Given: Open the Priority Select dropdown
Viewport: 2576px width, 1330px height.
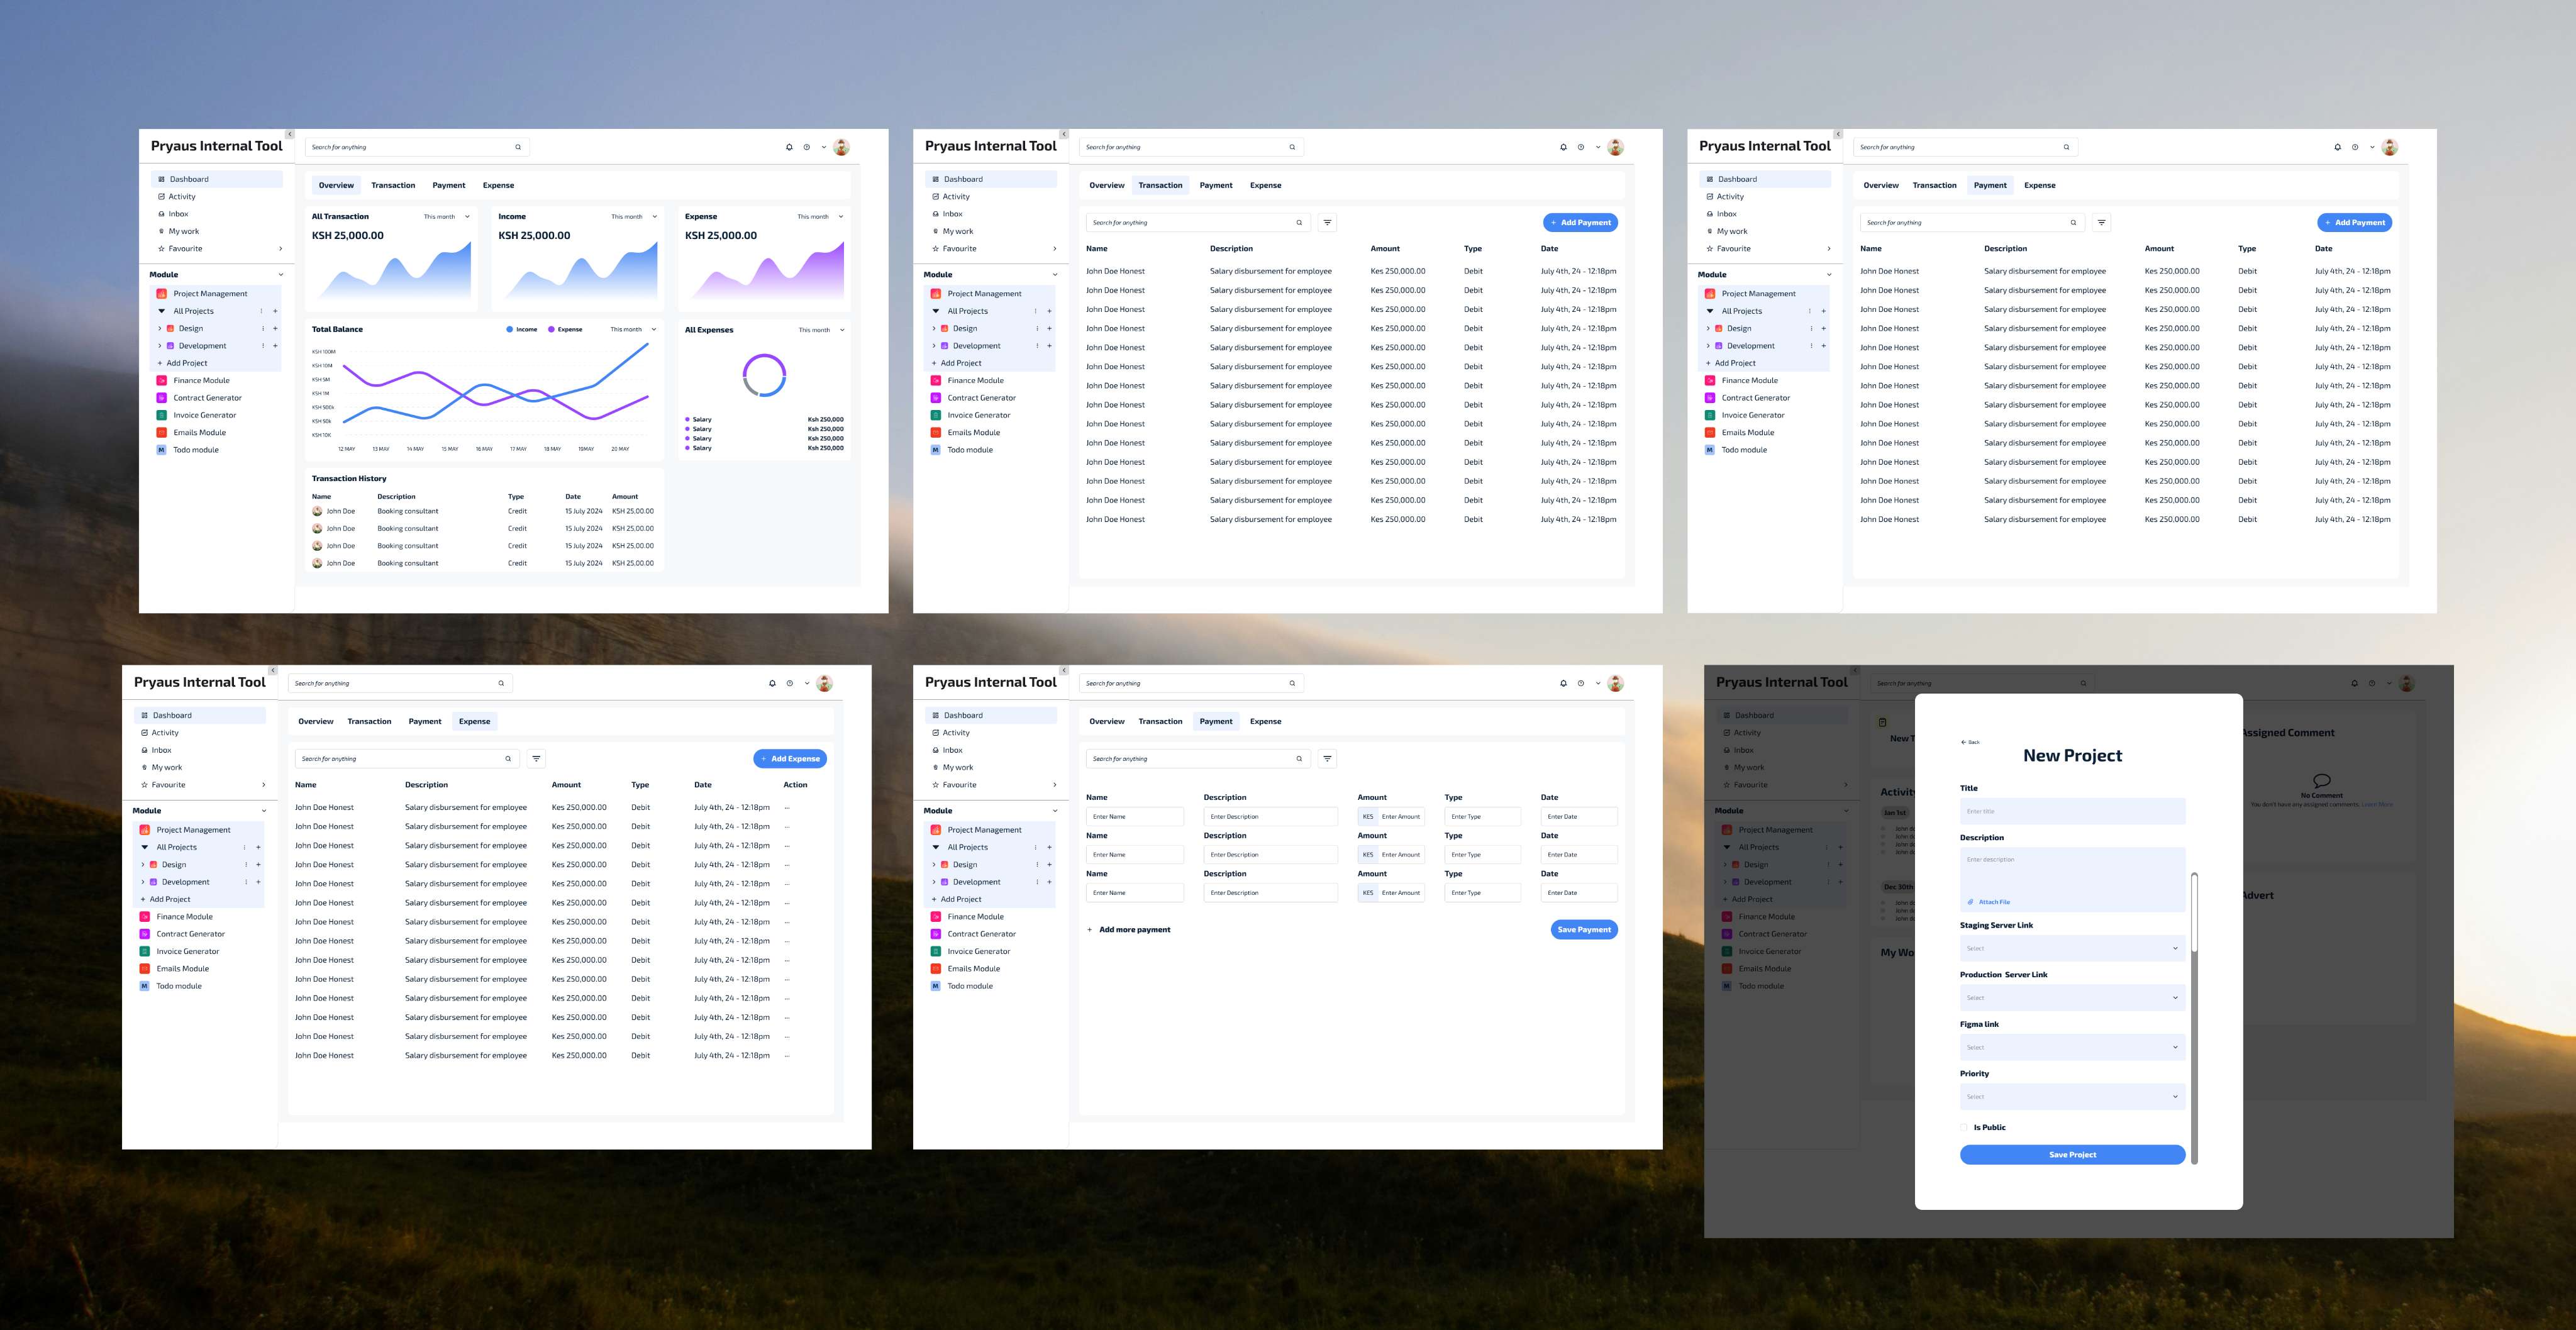Looking at the screenshot, I should (2072, 1097).
